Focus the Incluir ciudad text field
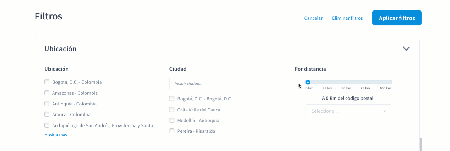Viewport: 450px width, 151px height. click(216, 84)
